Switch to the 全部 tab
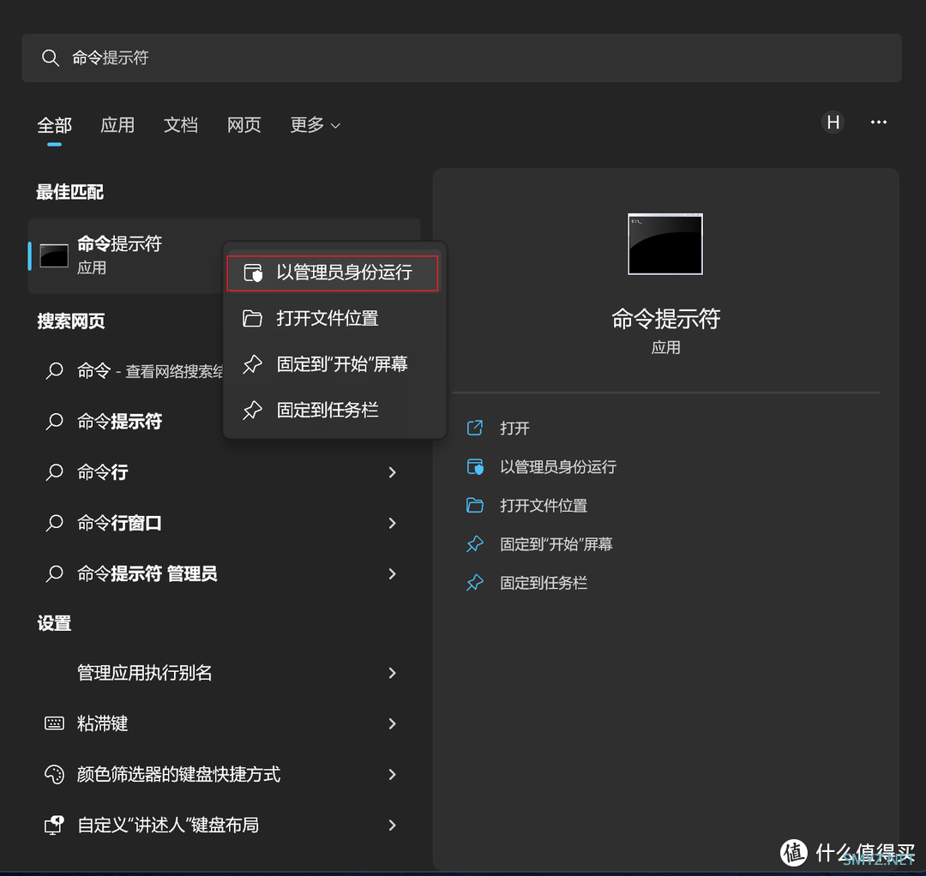 (x=54, y=125)
